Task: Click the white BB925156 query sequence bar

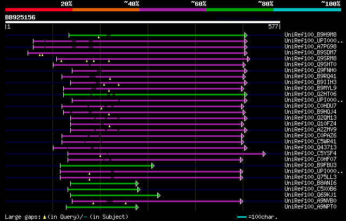Action: (143, 22)
